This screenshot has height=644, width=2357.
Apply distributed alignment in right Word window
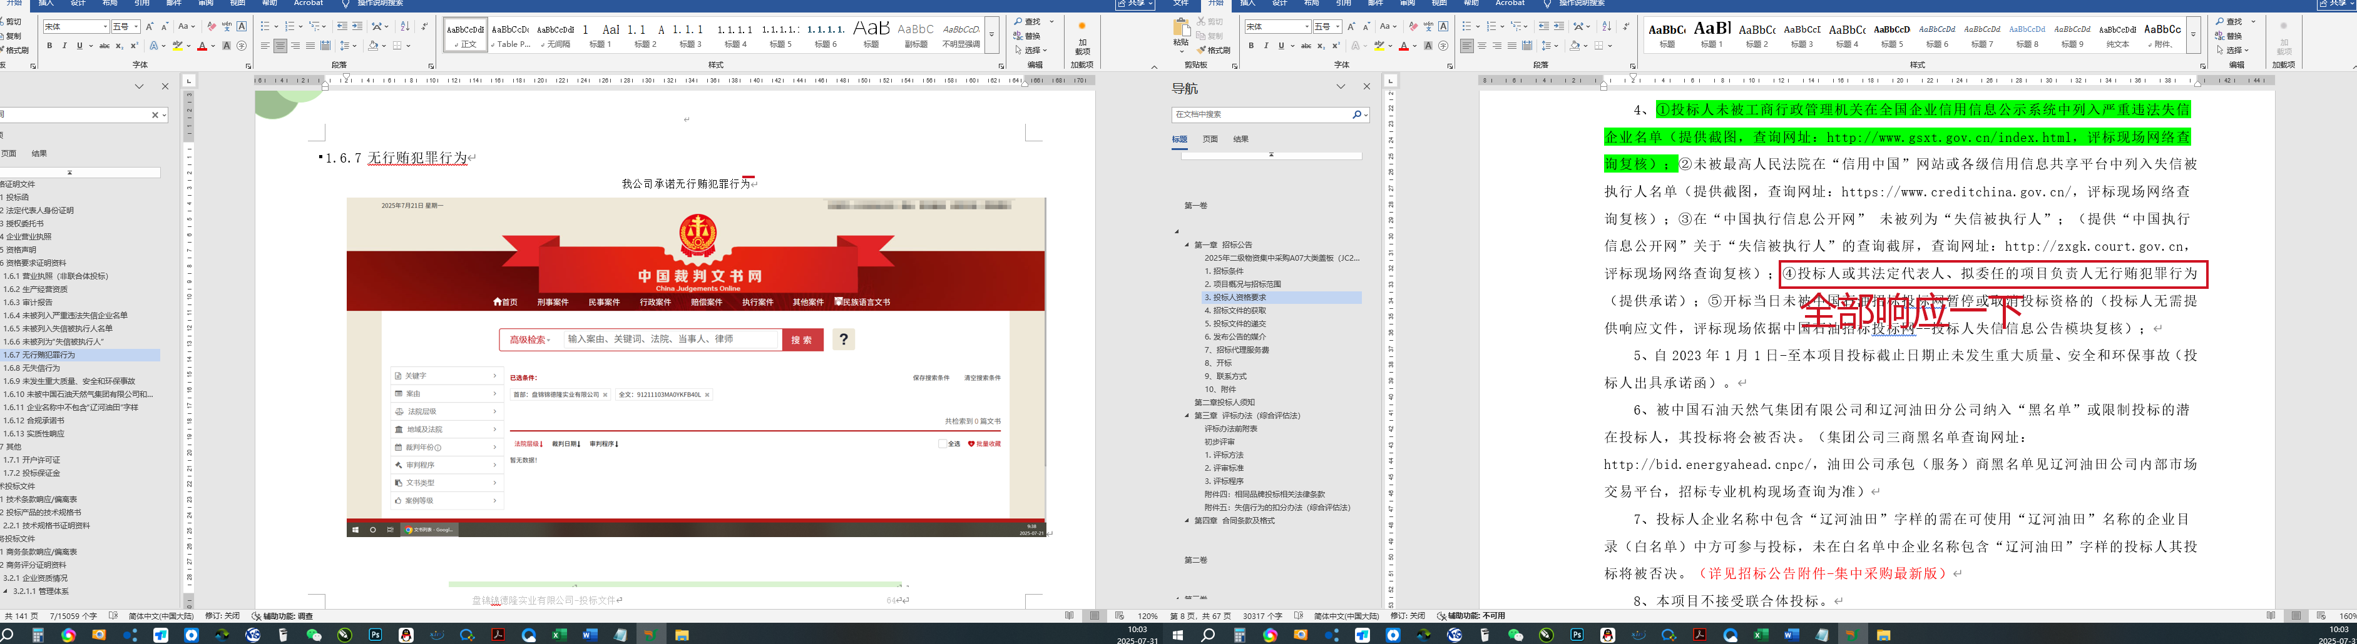(1527, 46)
